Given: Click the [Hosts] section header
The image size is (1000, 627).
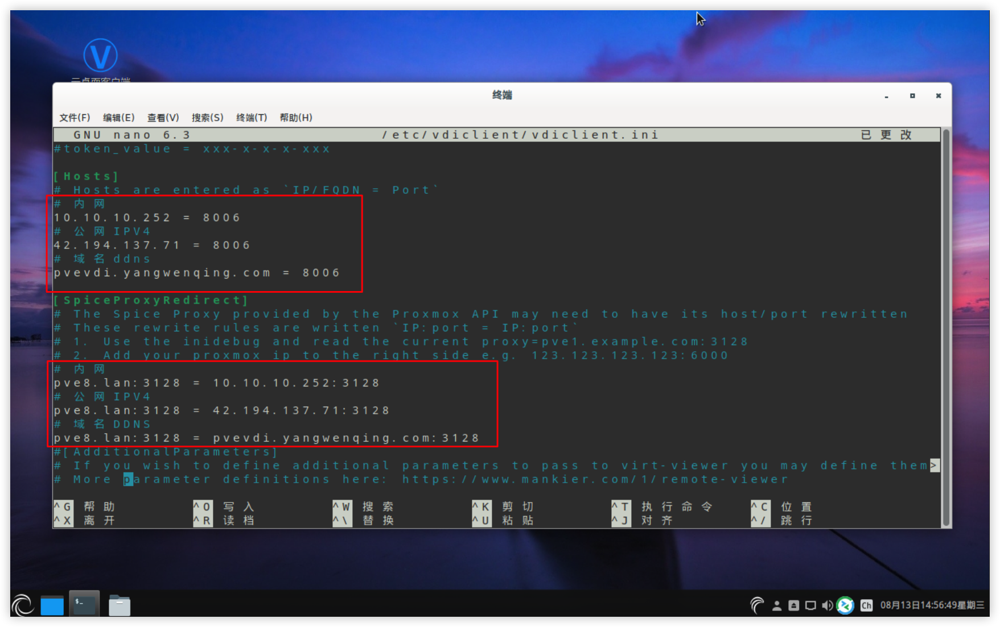Looking at the screenshot, I should click(x=86, y=176).
